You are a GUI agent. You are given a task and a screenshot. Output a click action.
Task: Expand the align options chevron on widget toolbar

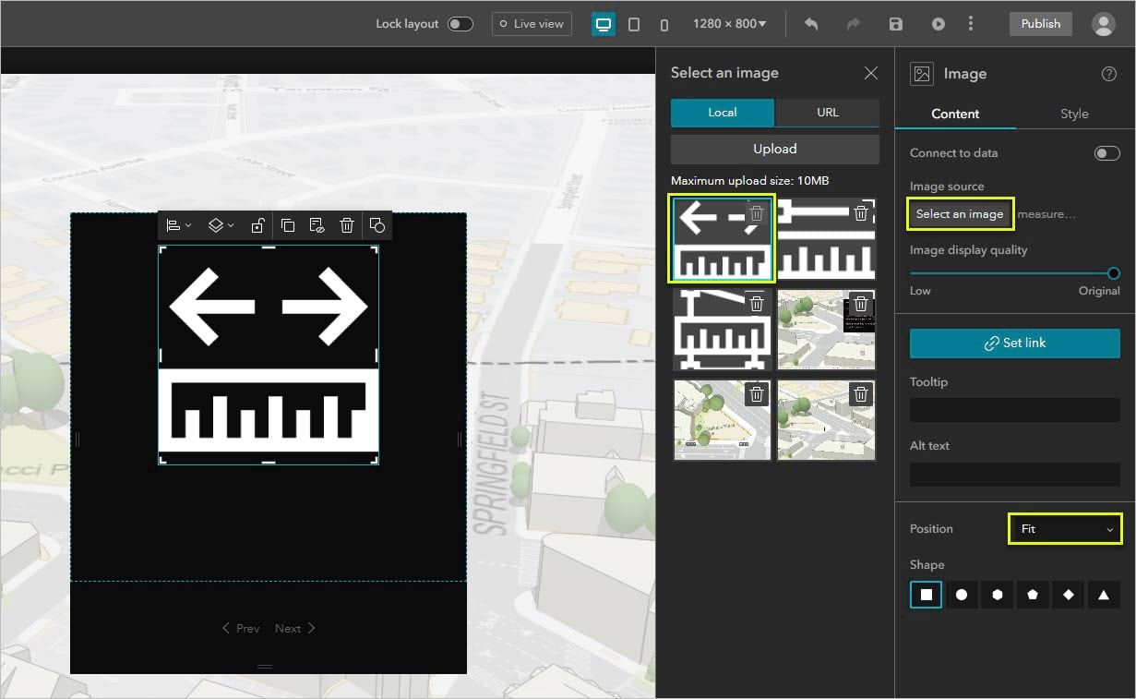186,225
